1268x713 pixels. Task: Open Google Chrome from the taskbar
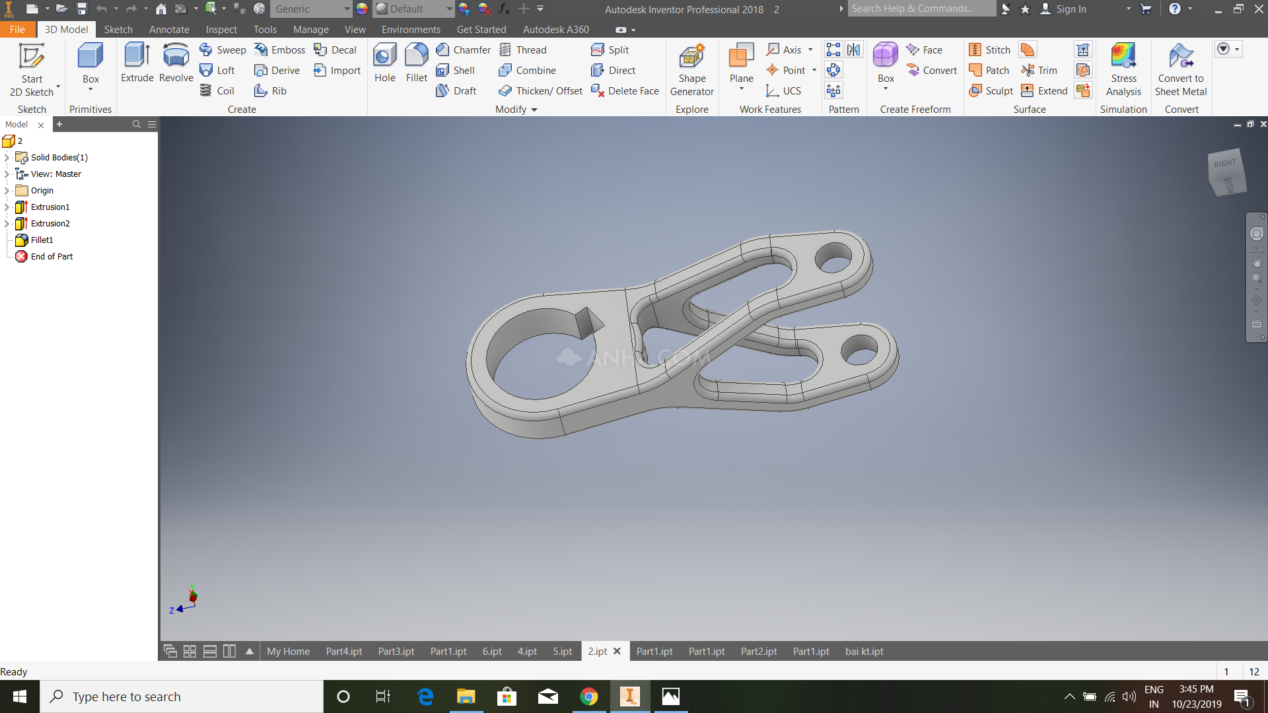[x=588, y=696]
